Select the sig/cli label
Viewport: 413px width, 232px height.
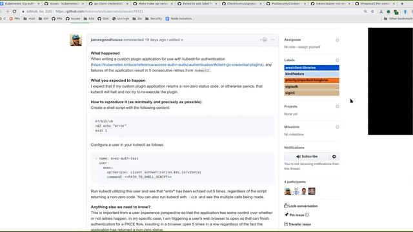point(312,93)
